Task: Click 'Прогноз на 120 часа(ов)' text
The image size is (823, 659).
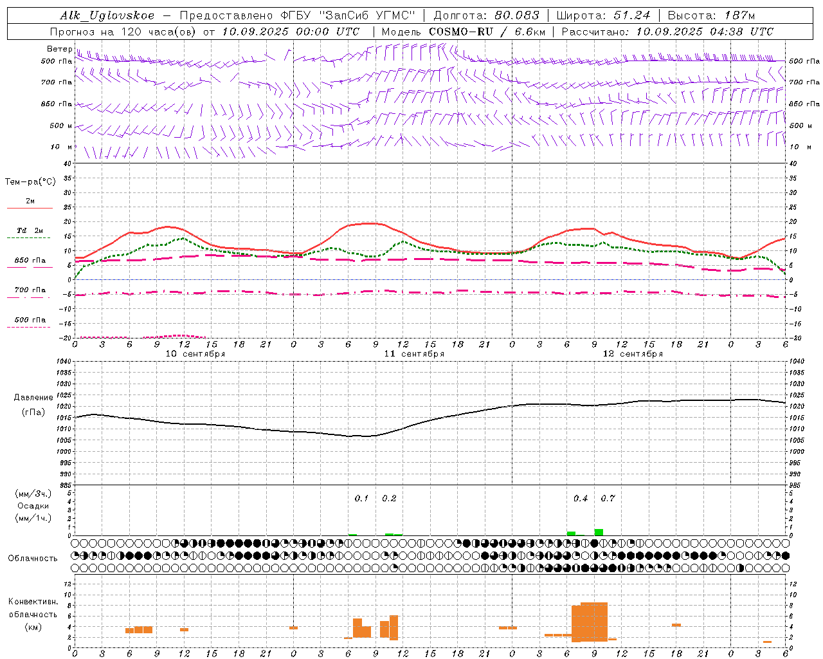Action: [x=123, y=32]
